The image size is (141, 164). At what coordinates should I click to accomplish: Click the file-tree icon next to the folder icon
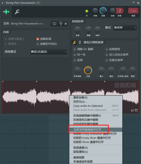pos(61,24)
